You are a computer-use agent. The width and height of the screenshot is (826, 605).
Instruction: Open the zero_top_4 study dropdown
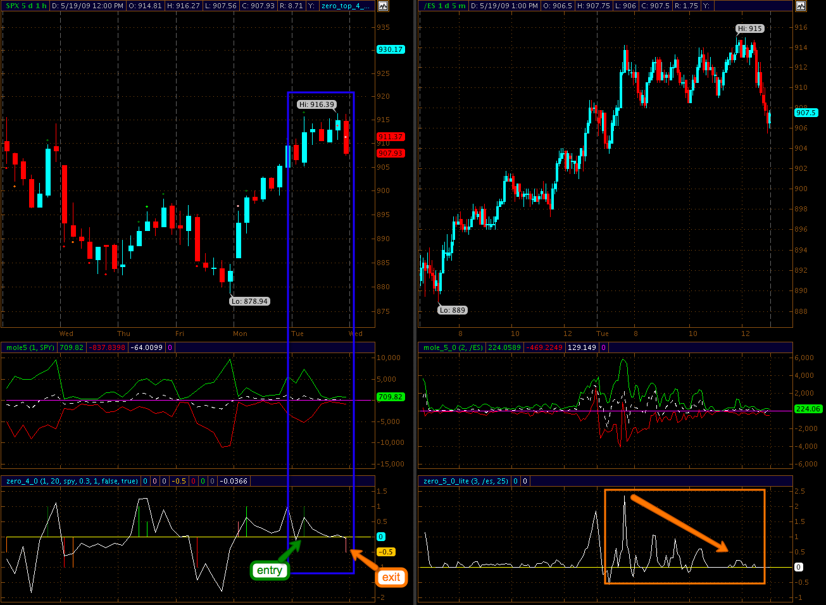click(346, 6)
